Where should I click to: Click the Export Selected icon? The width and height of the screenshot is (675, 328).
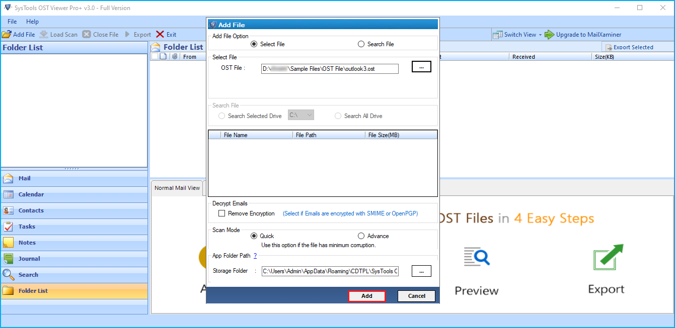[x=608, y=47]
